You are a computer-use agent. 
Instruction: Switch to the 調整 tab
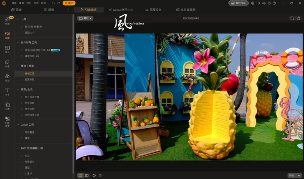[x=49, y=10]
